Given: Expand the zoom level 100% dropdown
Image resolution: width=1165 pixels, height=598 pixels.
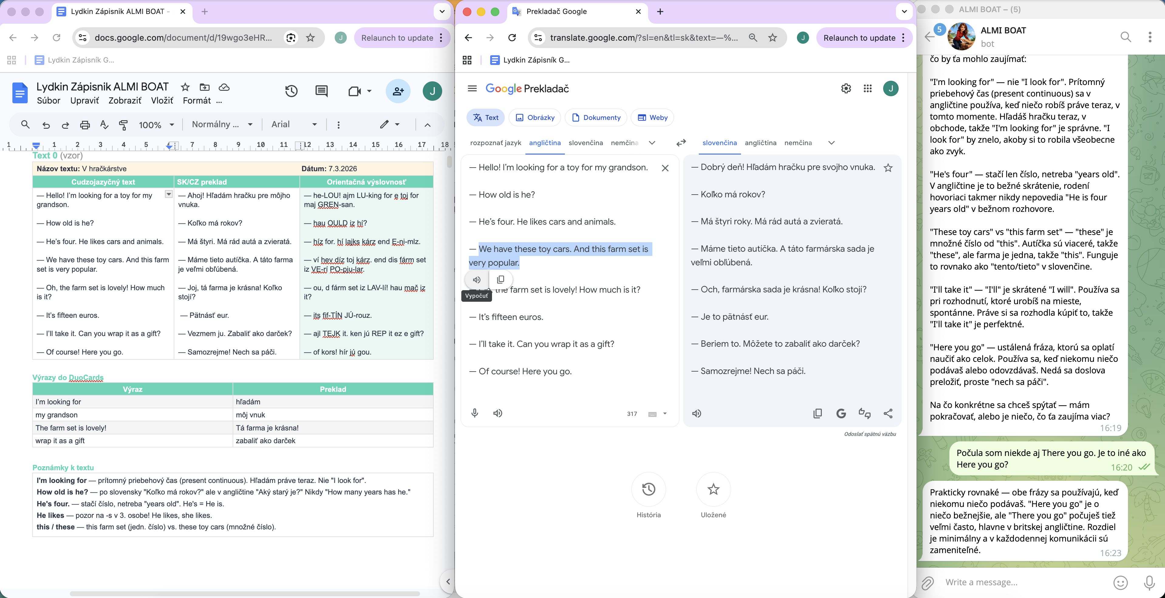Looking at the screenshot, I should click(x=171, y=125).
